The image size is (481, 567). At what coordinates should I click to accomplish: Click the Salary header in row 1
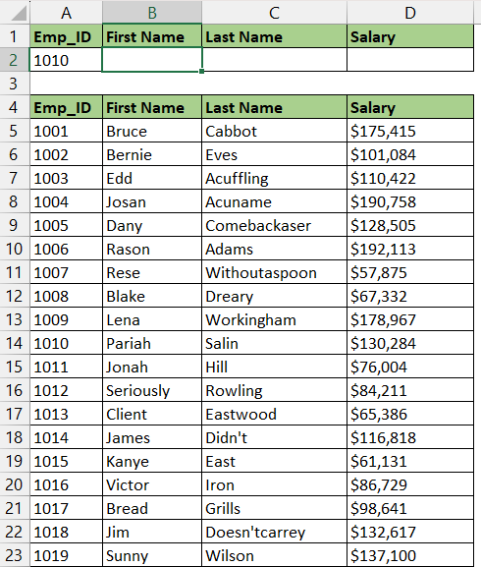(410, 36)
